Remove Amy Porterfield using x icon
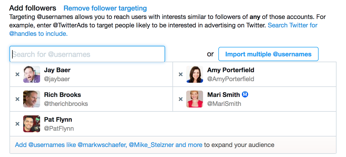 (x=181, y=75)
